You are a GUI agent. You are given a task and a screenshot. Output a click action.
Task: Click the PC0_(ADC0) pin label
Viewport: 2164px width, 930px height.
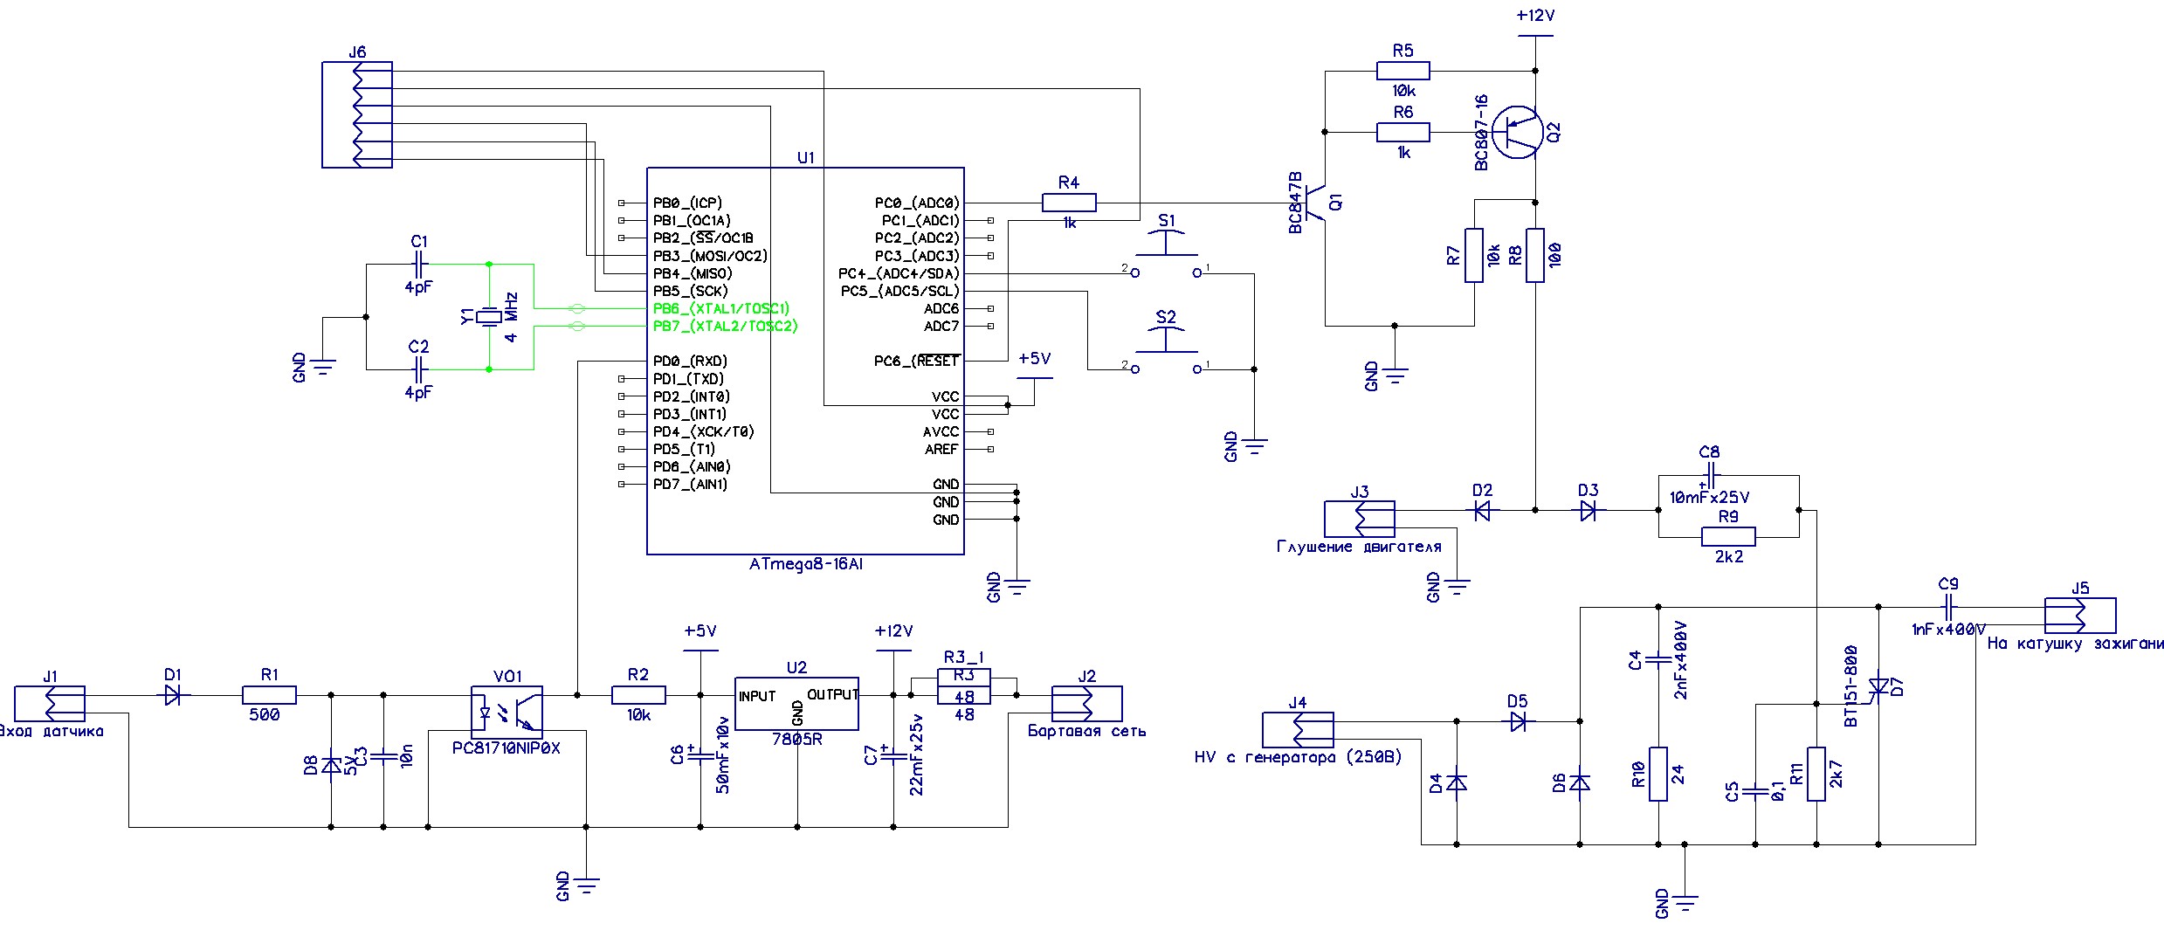(x=917, y=203)
